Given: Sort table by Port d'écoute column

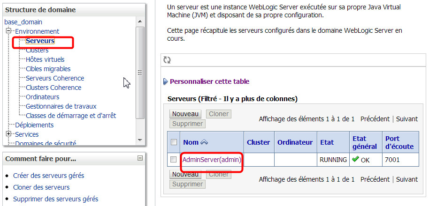Looking at the screenshot, I should point(399,142).
